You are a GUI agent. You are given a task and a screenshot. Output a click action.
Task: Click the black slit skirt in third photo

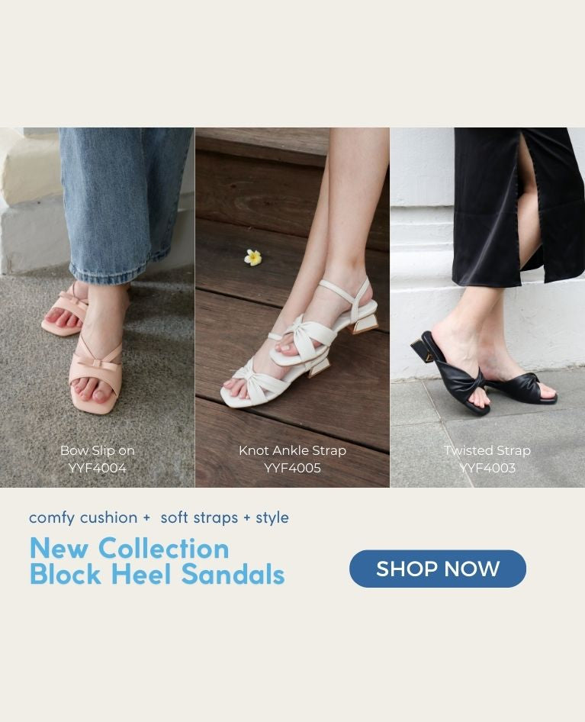point(518,206)
